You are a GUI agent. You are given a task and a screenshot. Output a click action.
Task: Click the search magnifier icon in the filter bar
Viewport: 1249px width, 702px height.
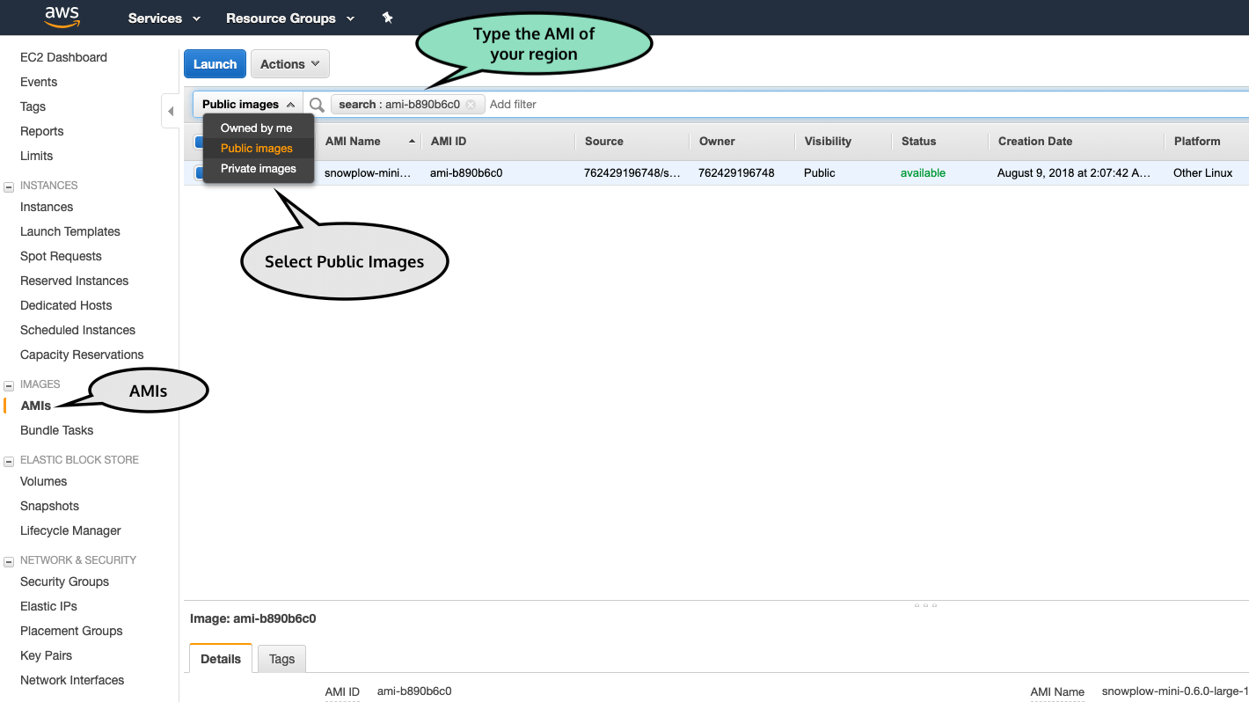click(x=317, y=105)
